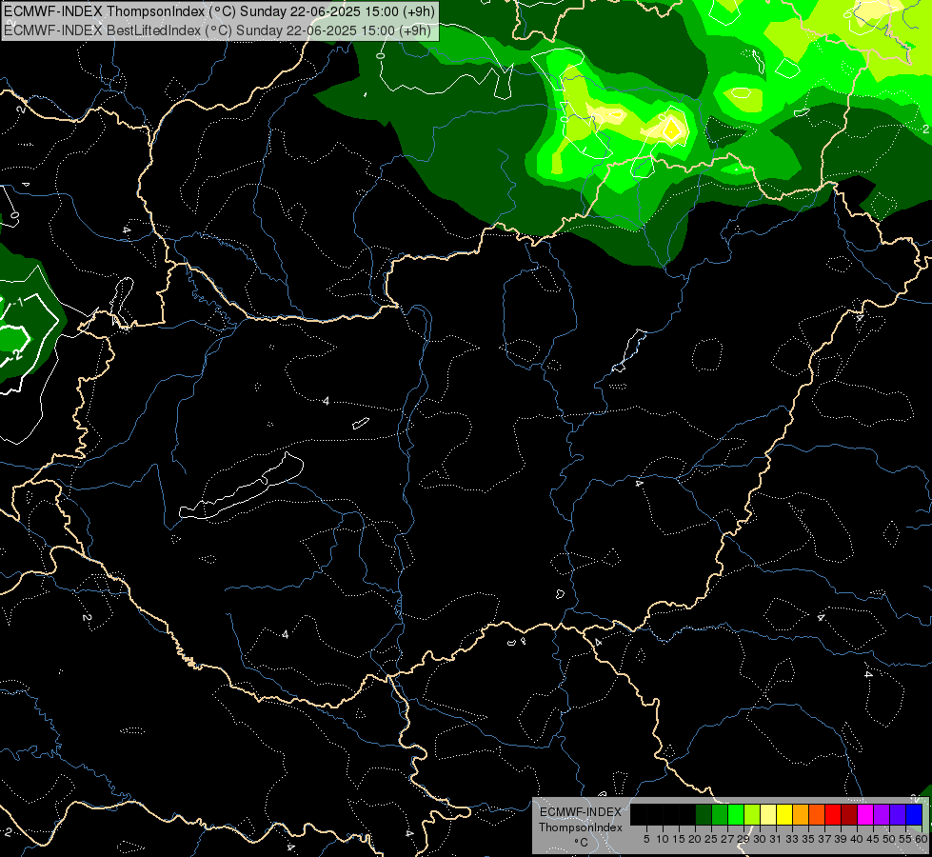Click the legend tick label 10
Screen dimensions: 932x857
click(x=663, y=839)
